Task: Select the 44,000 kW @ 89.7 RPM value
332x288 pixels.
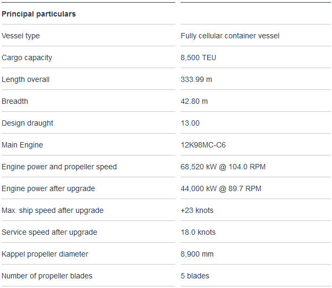Action: tap(221, 188)
